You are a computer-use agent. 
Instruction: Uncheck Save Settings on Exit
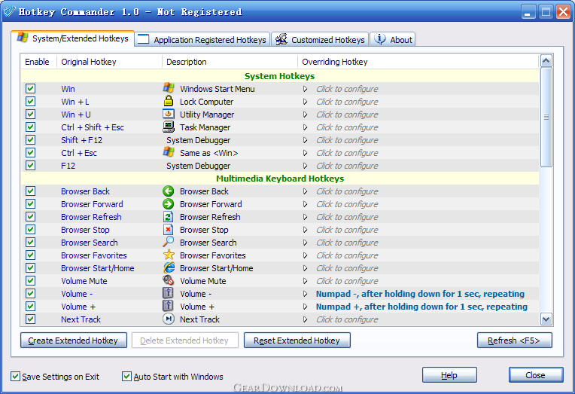coord(16,377)
